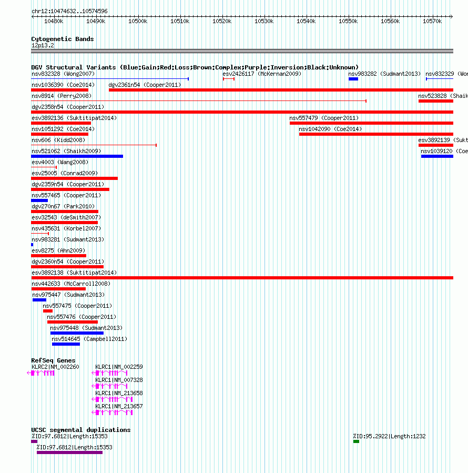Click the KLRC2|NM_002260 gene label
This screenshot has height=473, width=468.
(55, 367)
